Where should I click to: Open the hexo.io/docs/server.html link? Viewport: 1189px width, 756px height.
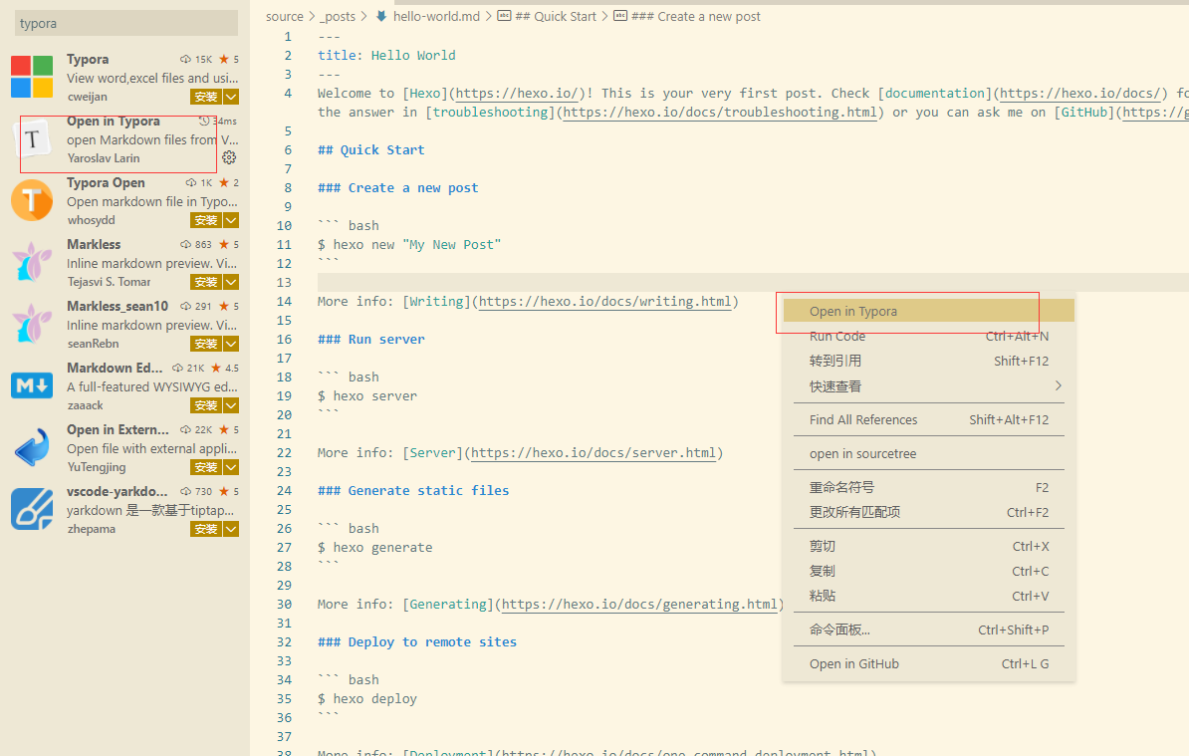[594, 452]
